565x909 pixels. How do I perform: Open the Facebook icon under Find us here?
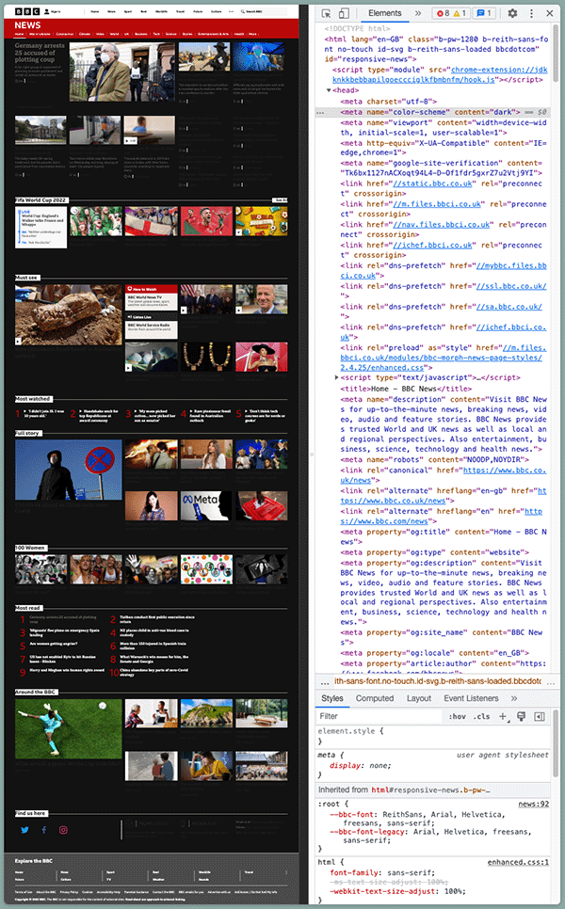44,830
